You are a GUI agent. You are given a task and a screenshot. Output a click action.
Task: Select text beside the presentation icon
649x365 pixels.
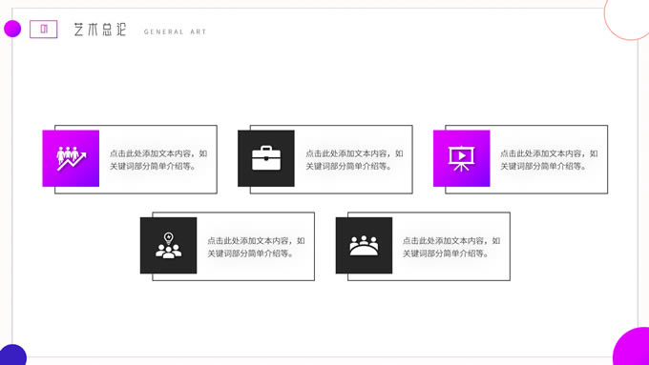549,159
